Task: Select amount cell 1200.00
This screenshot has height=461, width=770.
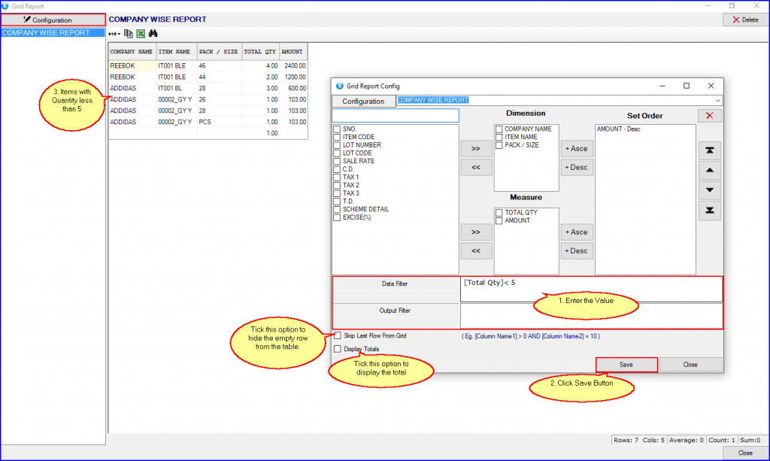Action: pos(294,77)
